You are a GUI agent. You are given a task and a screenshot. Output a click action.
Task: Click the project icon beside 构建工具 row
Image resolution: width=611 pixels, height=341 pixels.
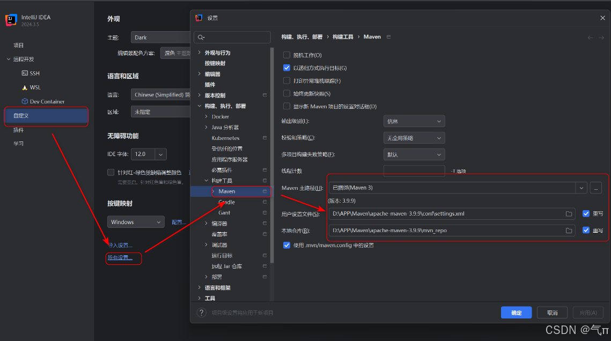[x=264, y=181]
